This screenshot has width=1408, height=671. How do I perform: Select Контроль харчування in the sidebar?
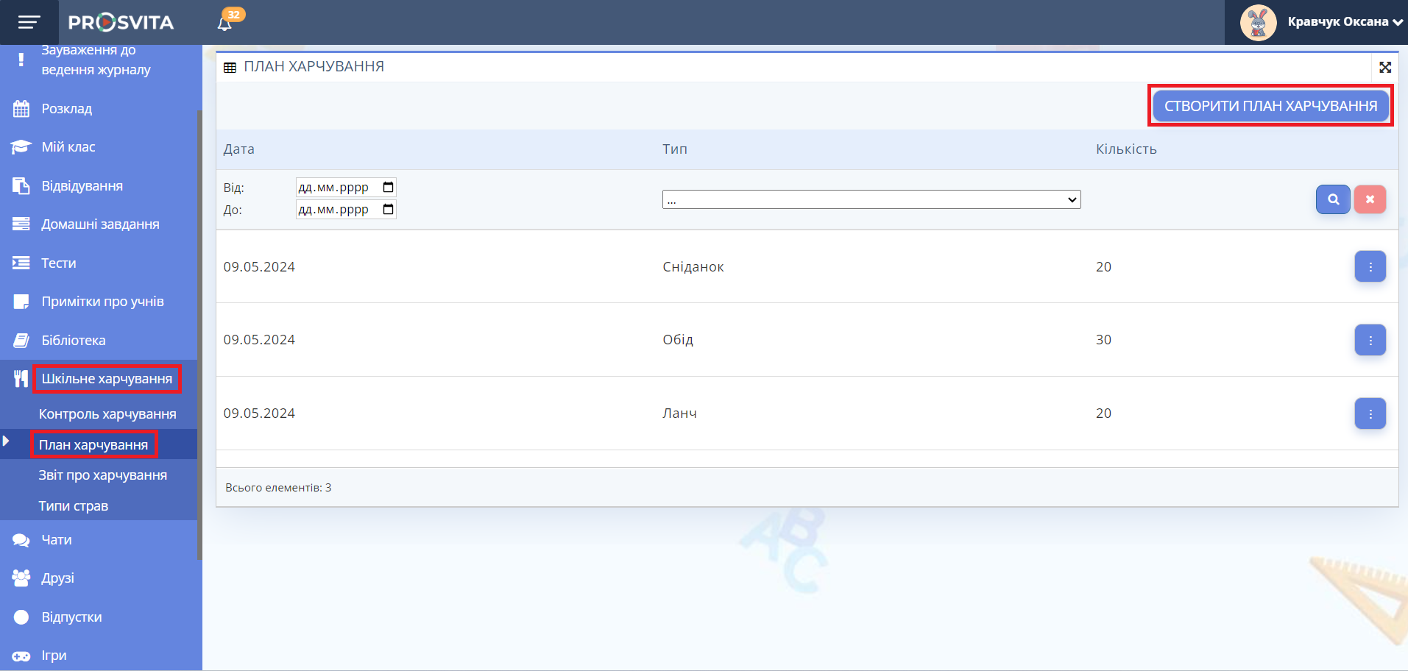coord(107,414)
